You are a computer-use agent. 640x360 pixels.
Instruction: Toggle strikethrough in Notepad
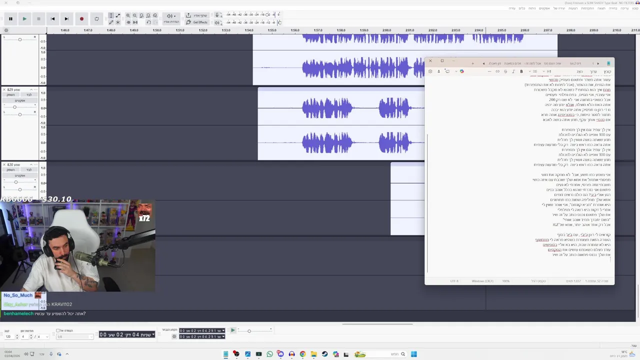505,71
